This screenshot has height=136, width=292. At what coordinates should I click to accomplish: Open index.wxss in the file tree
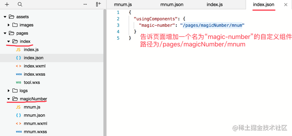(x=34, y=74)
